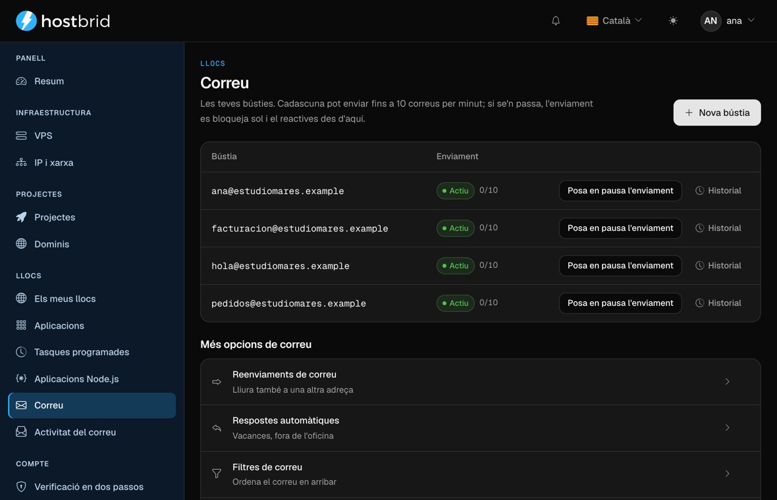Expand Filtres de correu chevron

pyautogui.click(x=727, y=474)
